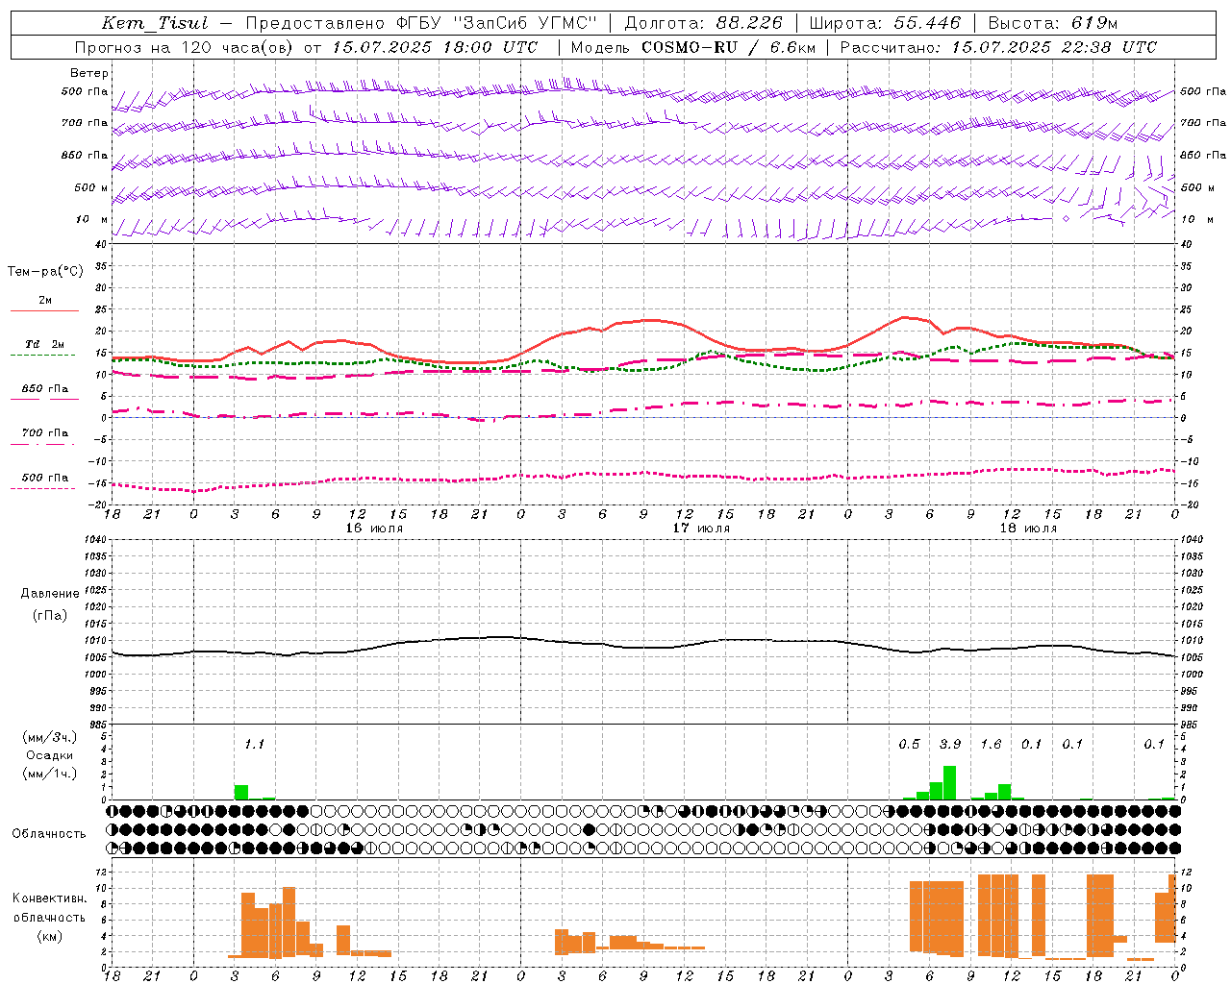Click the green precipitation bar on 16 июля
The image size is (1231, 984).
click(241, 792)
